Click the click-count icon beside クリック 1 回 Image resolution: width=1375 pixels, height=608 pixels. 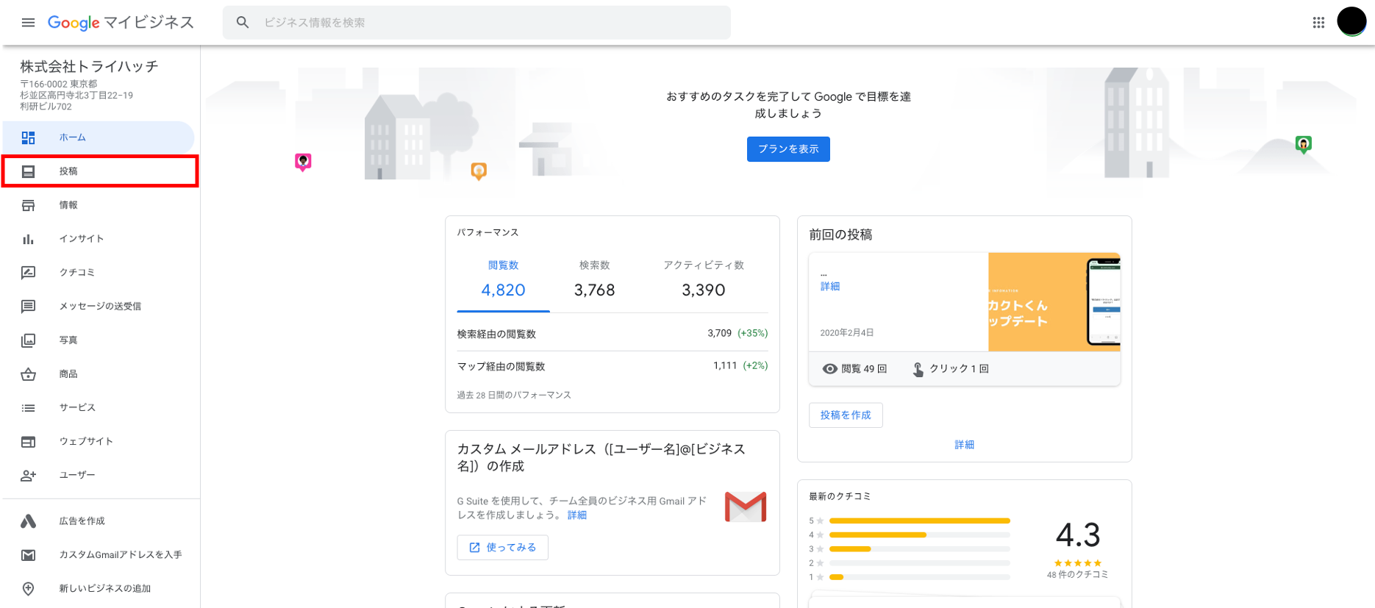tap(918, 369)
